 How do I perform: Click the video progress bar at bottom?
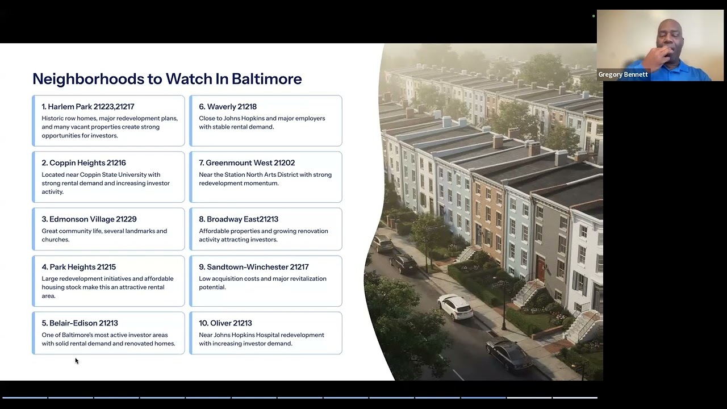[299, 398]
